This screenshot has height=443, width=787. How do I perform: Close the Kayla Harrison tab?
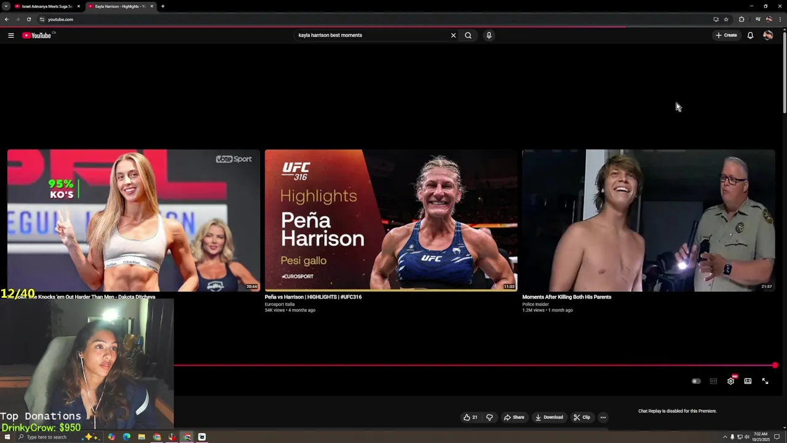152,6
